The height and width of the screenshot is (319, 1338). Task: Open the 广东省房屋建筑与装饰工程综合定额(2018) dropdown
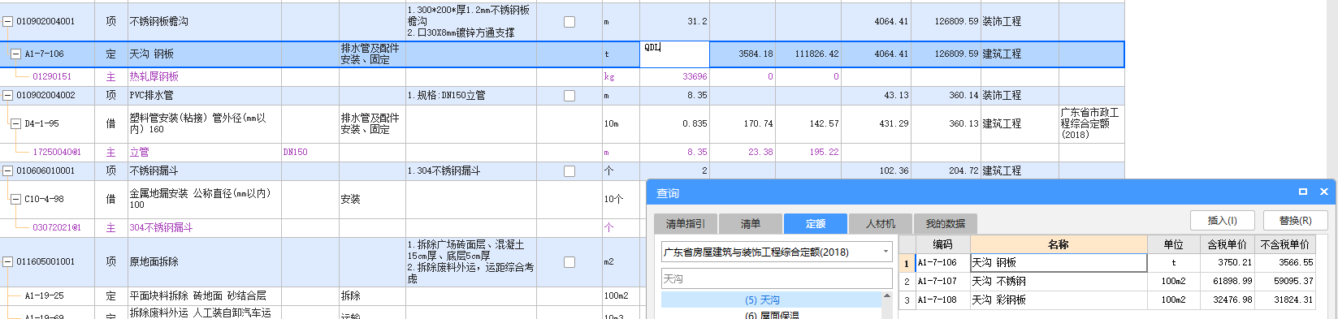point(886,252)
